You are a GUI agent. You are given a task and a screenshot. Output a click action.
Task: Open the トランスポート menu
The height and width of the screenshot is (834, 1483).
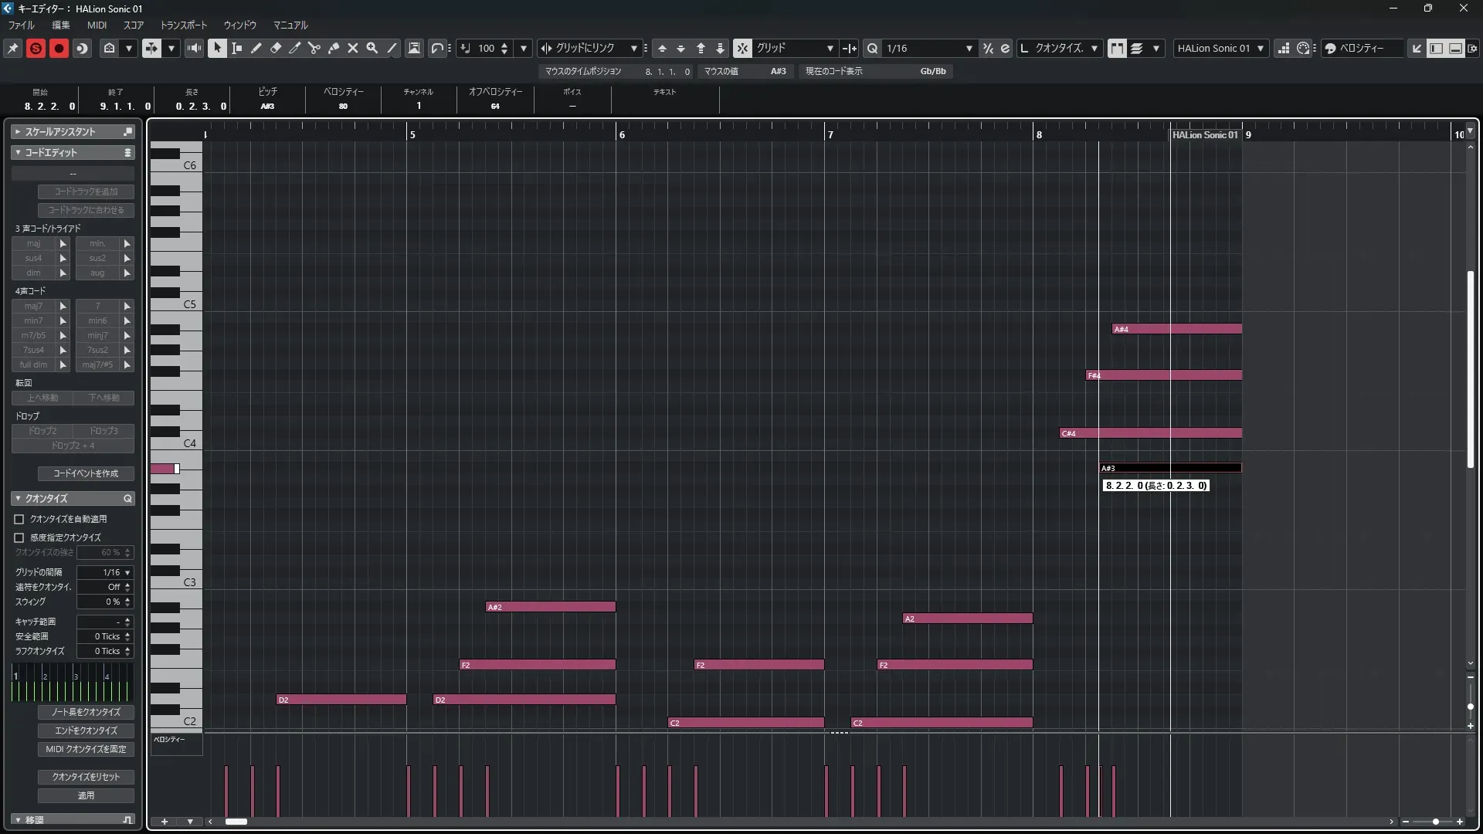tap(184, 25)
